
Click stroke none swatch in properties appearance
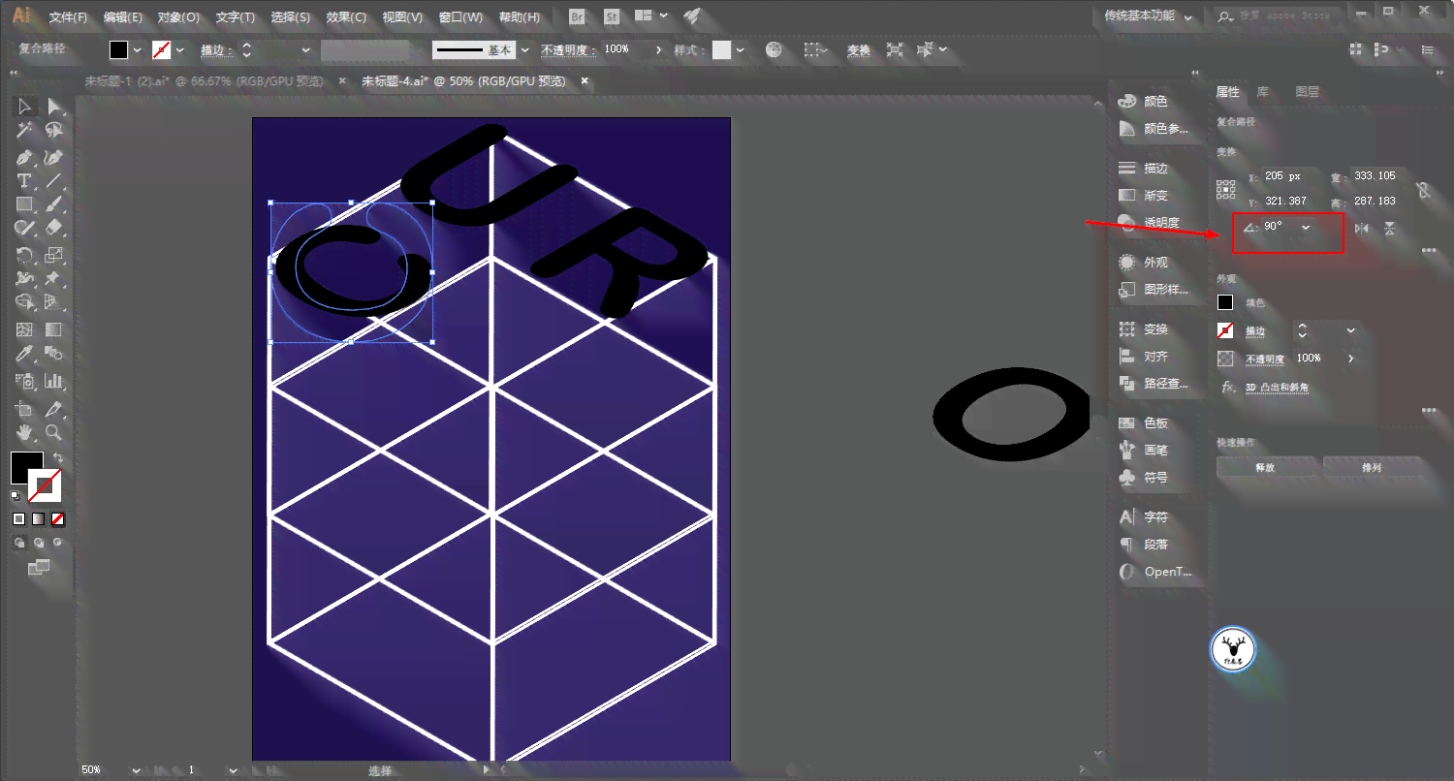pos(1226,330)
